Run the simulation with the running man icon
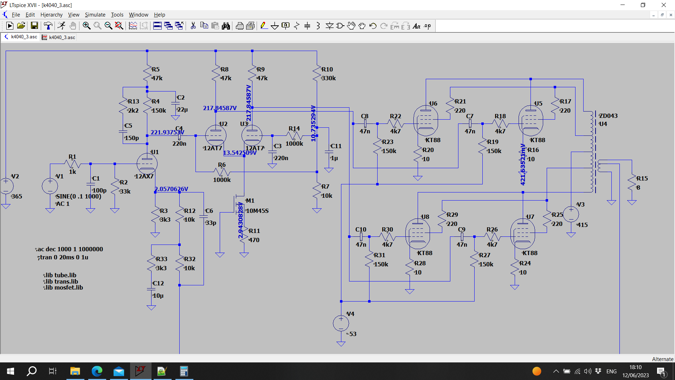The height and width of the screenshot is (380, 675). [x=62, y=26]
